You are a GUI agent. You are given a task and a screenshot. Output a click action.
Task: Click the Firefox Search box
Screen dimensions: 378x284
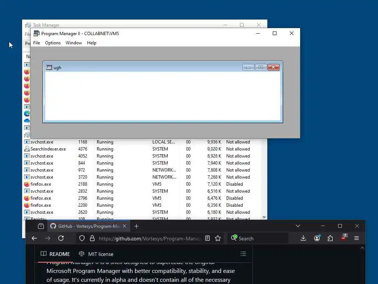pyautogui.click(x=258, y=239)
